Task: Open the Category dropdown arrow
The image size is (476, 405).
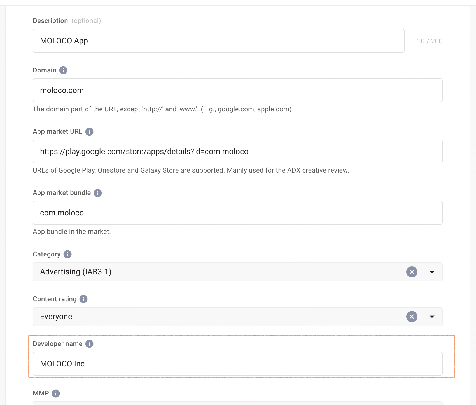Action: (432, 272)
